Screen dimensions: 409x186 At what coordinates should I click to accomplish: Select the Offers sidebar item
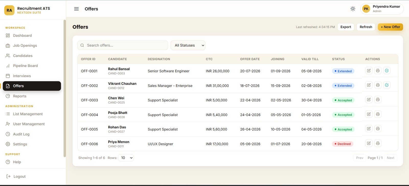coord(32,86)
